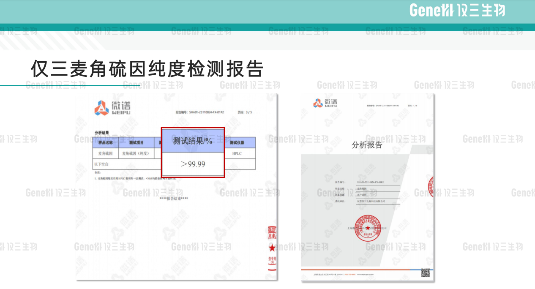Click the 分析报告 title on right report
The width and height of the screenshot is (535, 289).
pyautogui.click(x=367, y=145)
